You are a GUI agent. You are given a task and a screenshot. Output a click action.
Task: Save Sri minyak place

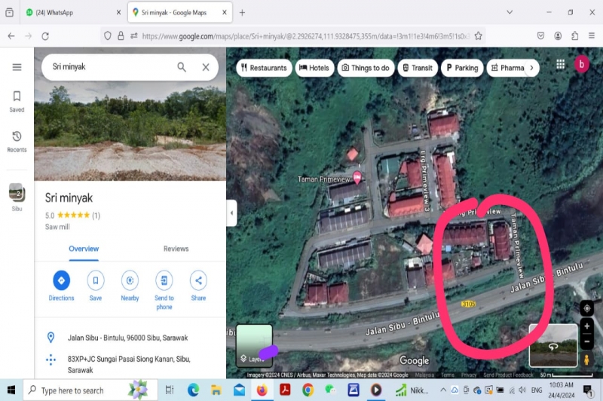(96, 286)
